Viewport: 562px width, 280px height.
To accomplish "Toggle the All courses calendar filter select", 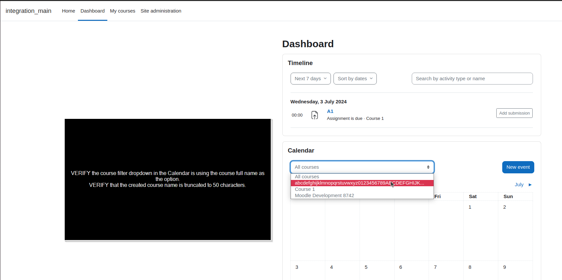I will 362,167.
